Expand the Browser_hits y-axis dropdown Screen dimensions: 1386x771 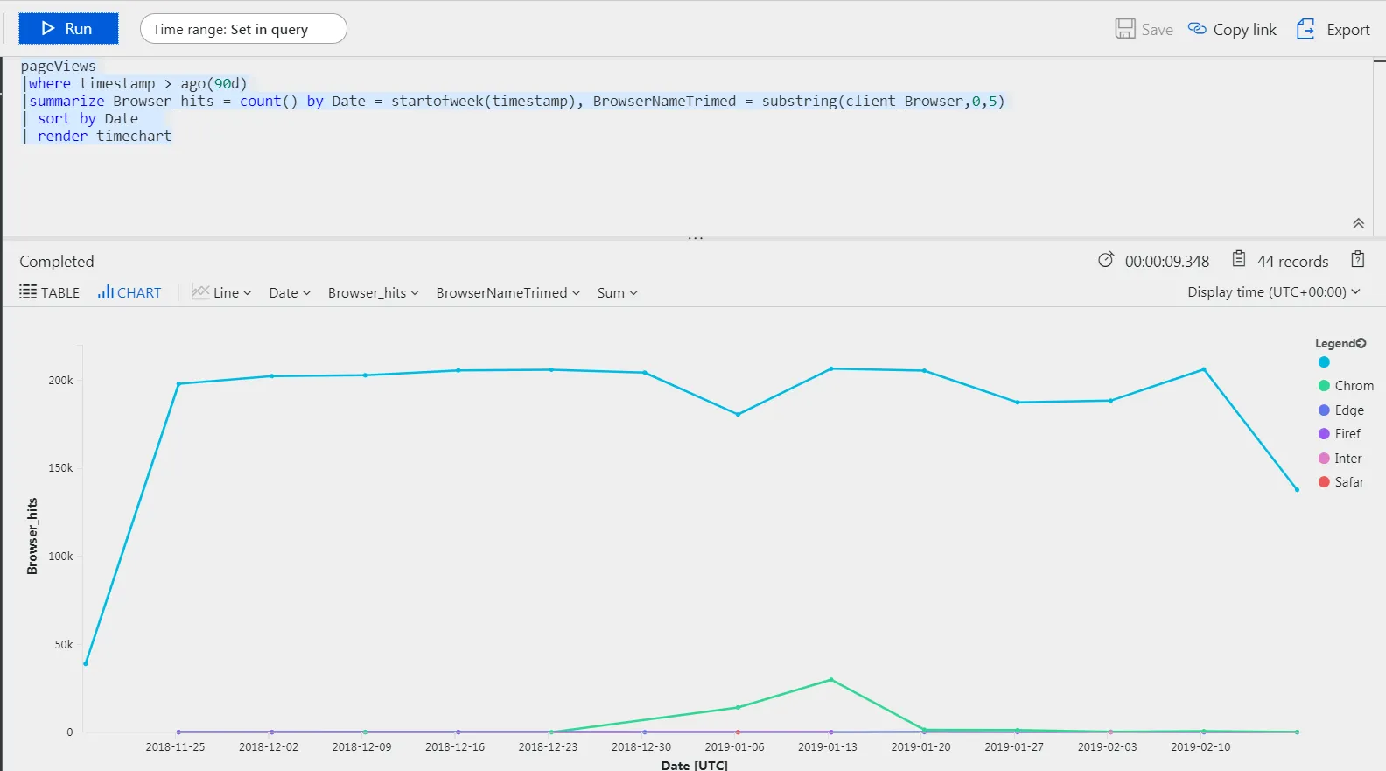(x=374, y=292)
